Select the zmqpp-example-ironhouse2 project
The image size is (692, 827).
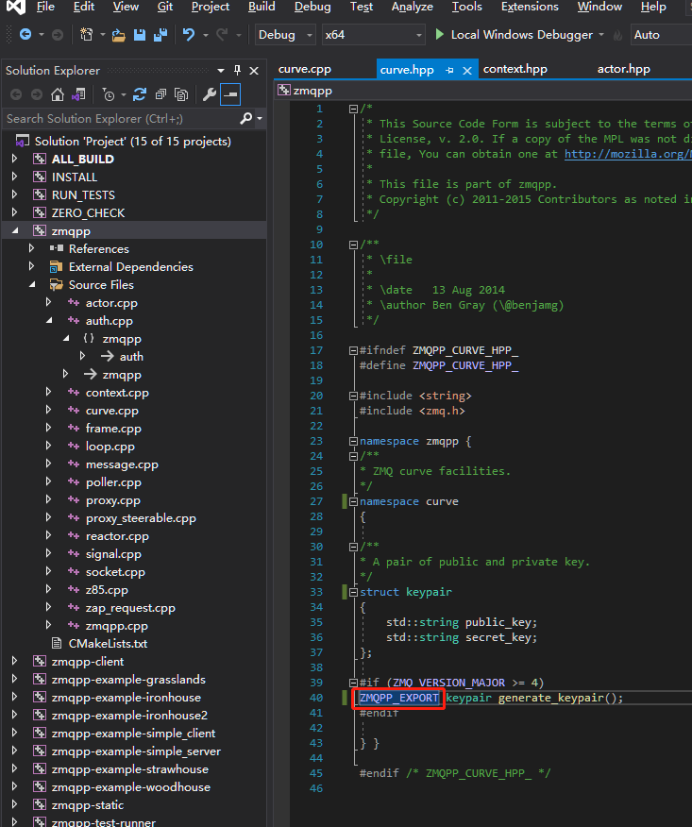coord(129,716)
